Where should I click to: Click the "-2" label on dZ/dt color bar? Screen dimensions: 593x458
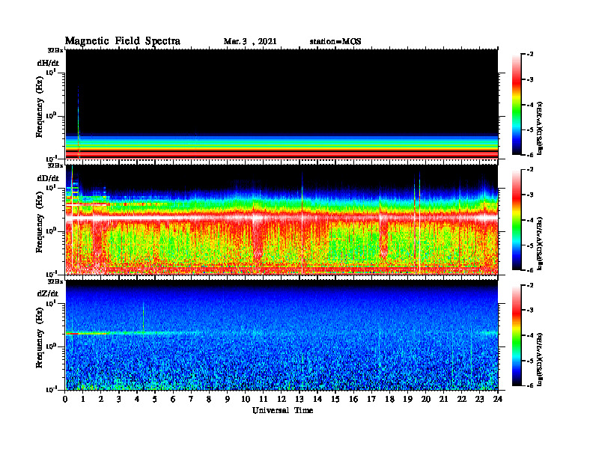(x=530, y=285)
